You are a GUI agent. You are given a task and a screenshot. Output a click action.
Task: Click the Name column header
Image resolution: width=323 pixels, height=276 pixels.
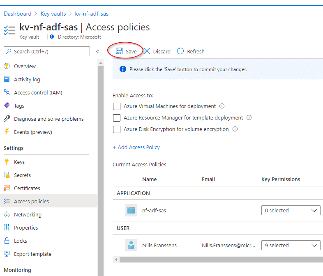click(149, 179)
